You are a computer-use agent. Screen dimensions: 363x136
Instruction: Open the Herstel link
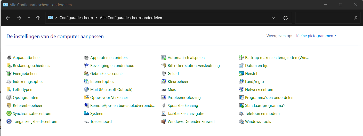coord(251,74)
